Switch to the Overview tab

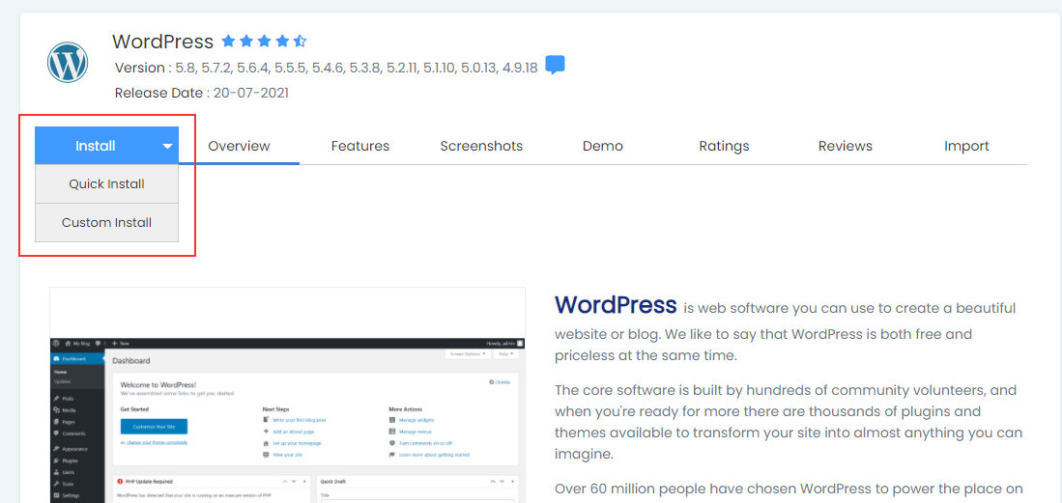tap(239, 146)
